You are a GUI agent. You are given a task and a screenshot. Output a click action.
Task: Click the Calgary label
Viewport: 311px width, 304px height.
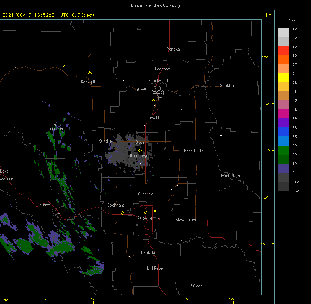coord(144,218)
